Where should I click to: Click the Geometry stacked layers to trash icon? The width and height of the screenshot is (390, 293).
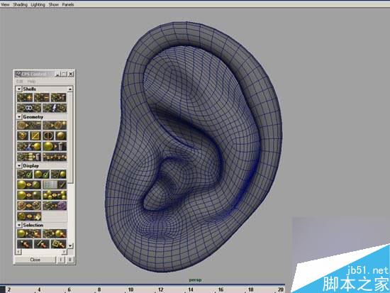(29, 157)
